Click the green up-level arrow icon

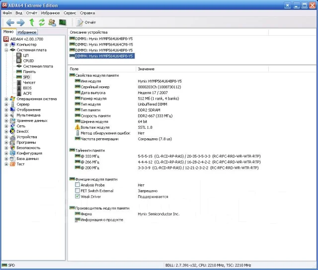32,22
